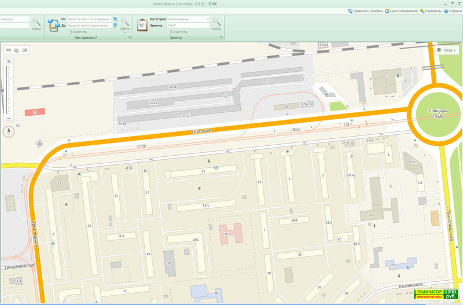463x305 pixels.
Task: Click the compass to reset map orientation
Action: (x=9, y=131)
